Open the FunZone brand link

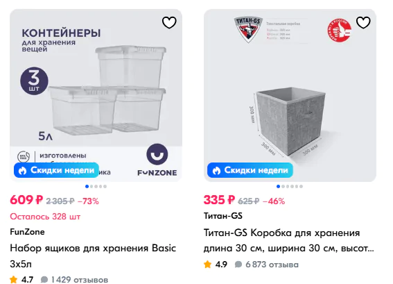[27, 232]
